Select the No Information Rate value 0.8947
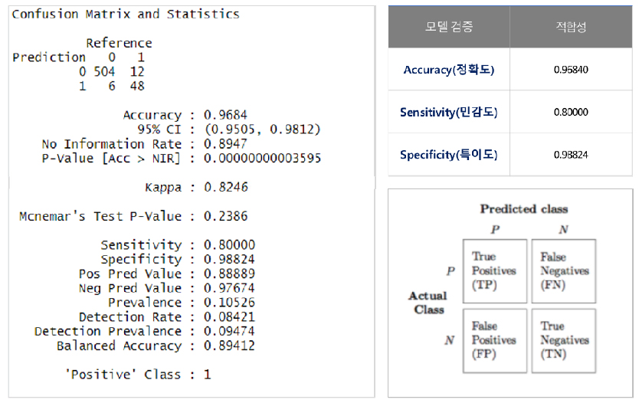Viewport: 639px width, 403px height. [225, 144]
